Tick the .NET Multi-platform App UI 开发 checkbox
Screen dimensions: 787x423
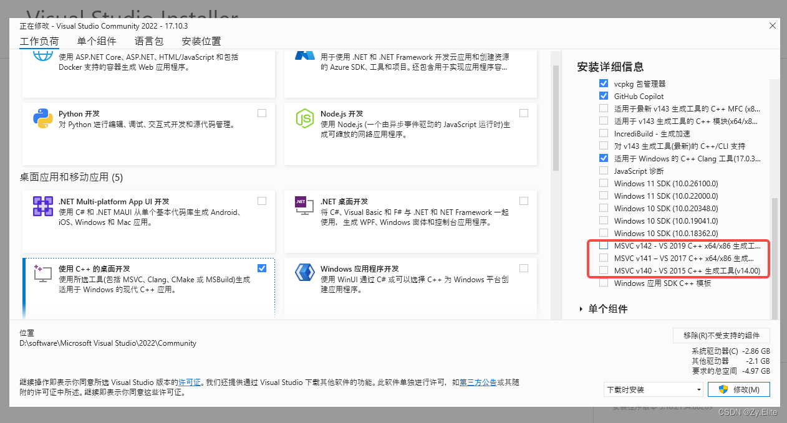tap(262, 201)
